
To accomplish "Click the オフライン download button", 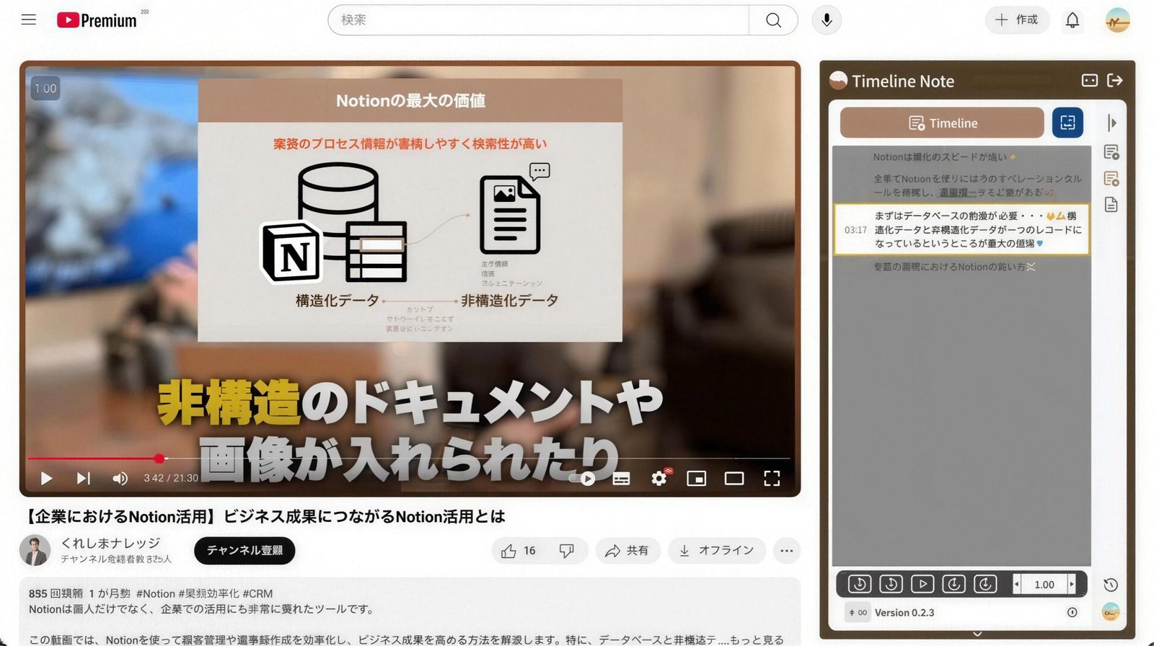I will [717, 551].
